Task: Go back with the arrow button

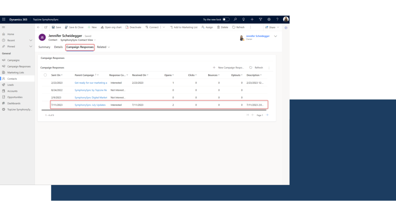Action: (x=38, y=27)
